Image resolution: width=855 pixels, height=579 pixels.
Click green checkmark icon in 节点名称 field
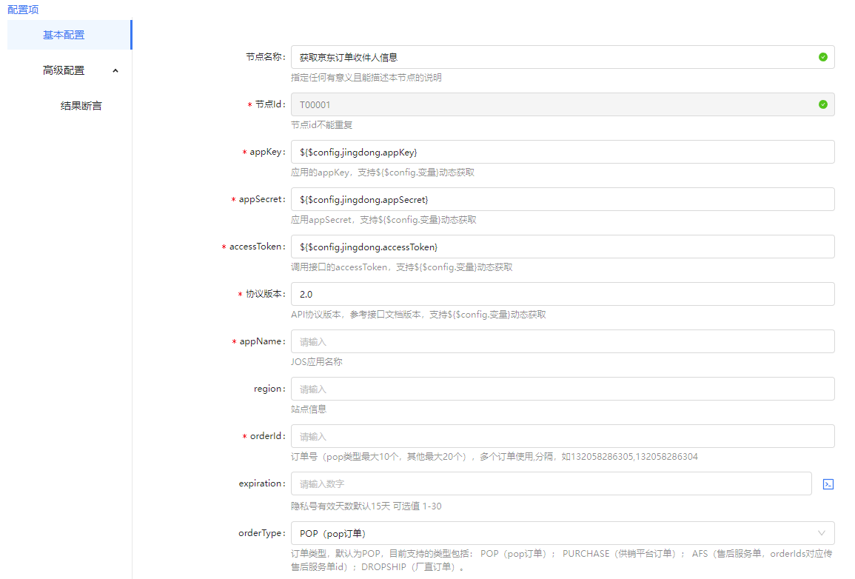pyautogui.click(x=822, y=57)
